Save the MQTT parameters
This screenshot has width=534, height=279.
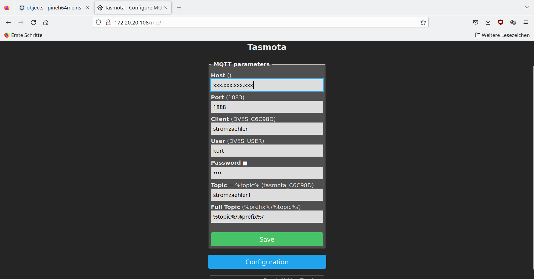[267, 239]
